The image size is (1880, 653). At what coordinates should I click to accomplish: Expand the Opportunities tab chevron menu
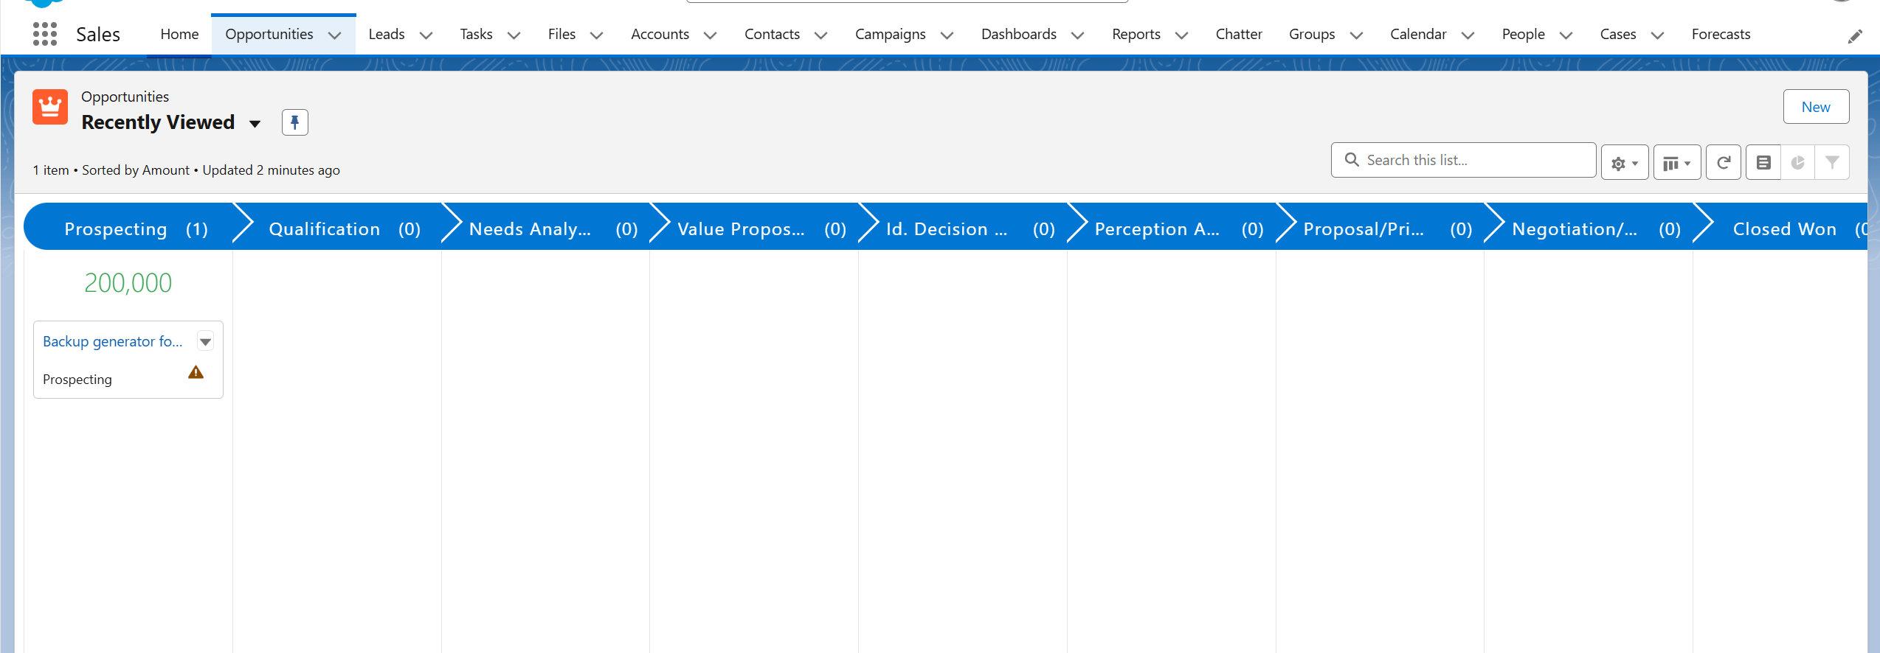click(x=335, y=35)
